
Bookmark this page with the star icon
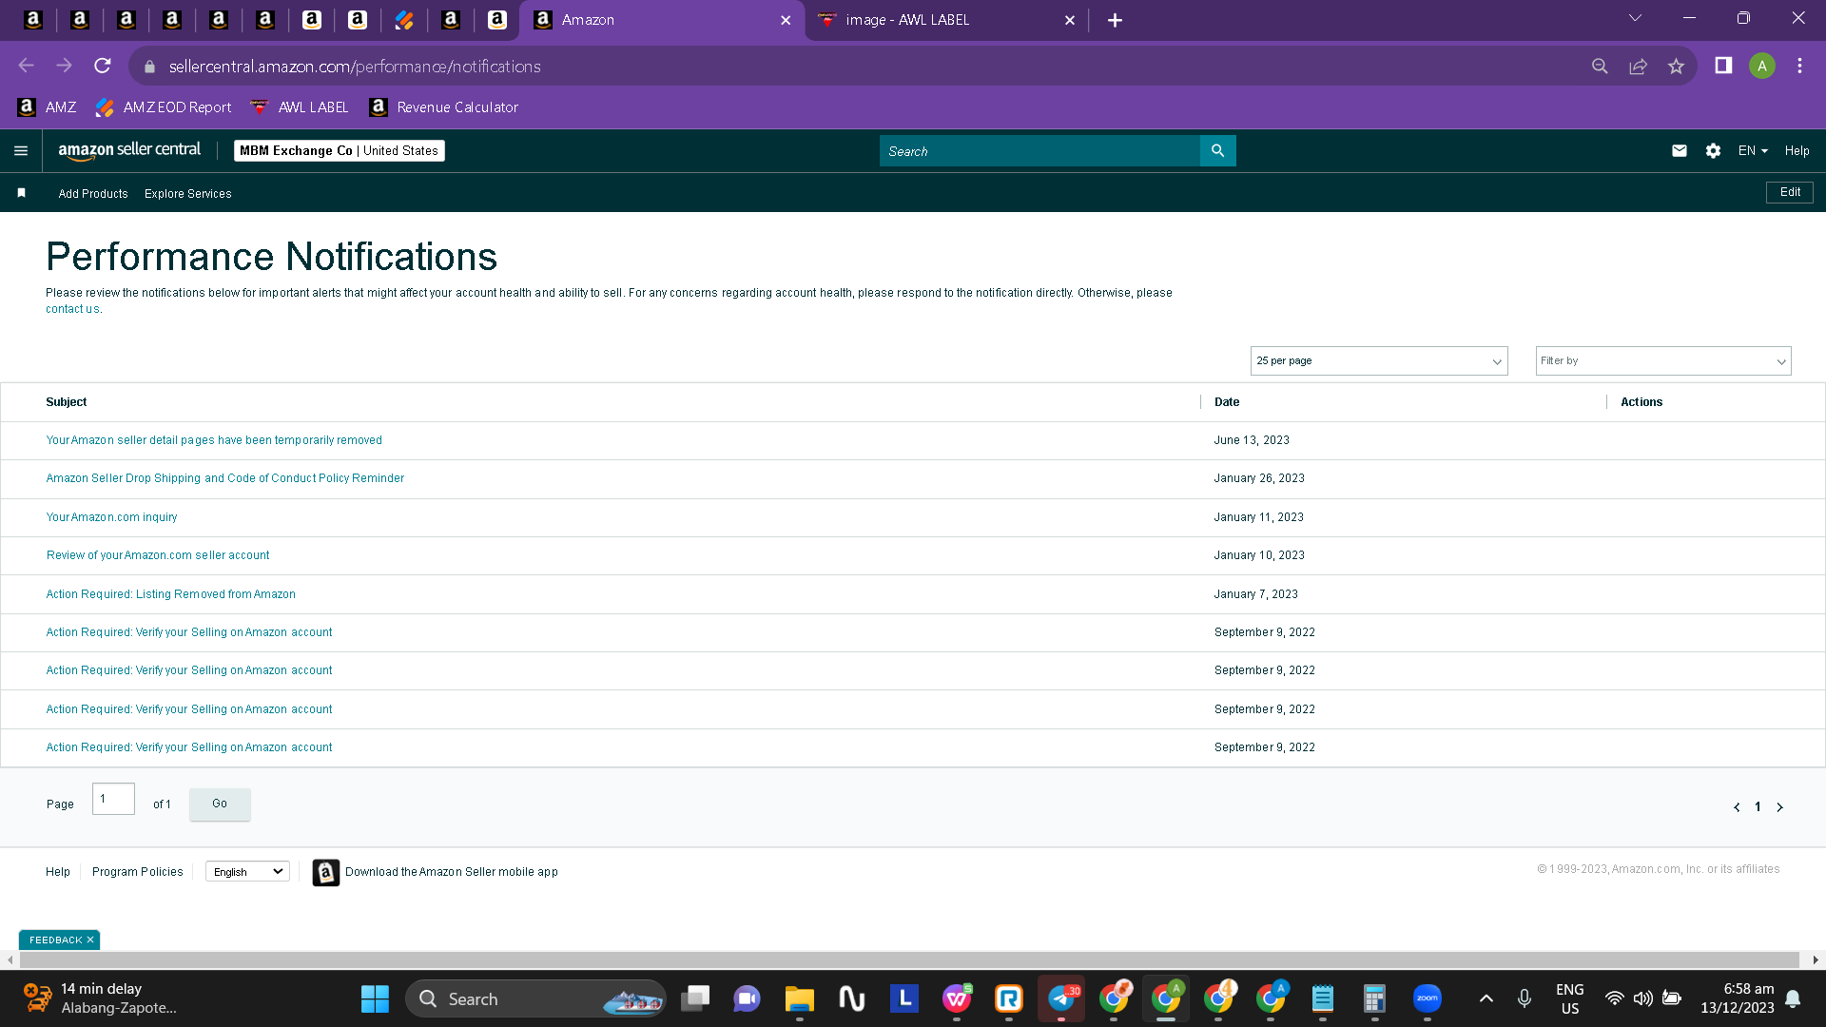[x=1676, y=67]
